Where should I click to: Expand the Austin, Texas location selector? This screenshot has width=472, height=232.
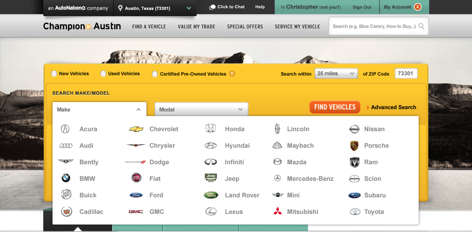coord(155,8)
